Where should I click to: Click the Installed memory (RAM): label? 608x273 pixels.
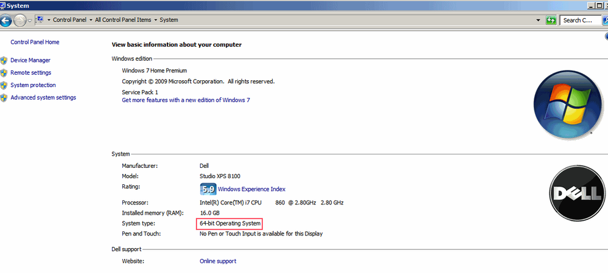153,213
